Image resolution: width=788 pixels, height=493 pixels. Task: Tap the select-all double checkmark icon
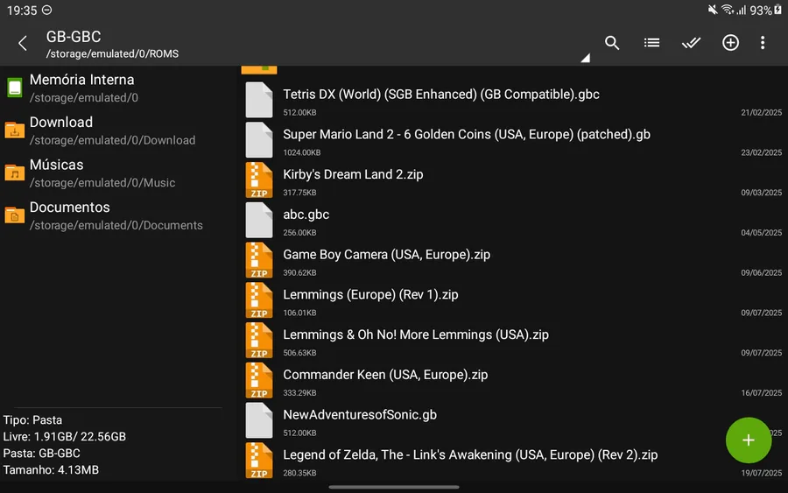[x=691, y=43]
